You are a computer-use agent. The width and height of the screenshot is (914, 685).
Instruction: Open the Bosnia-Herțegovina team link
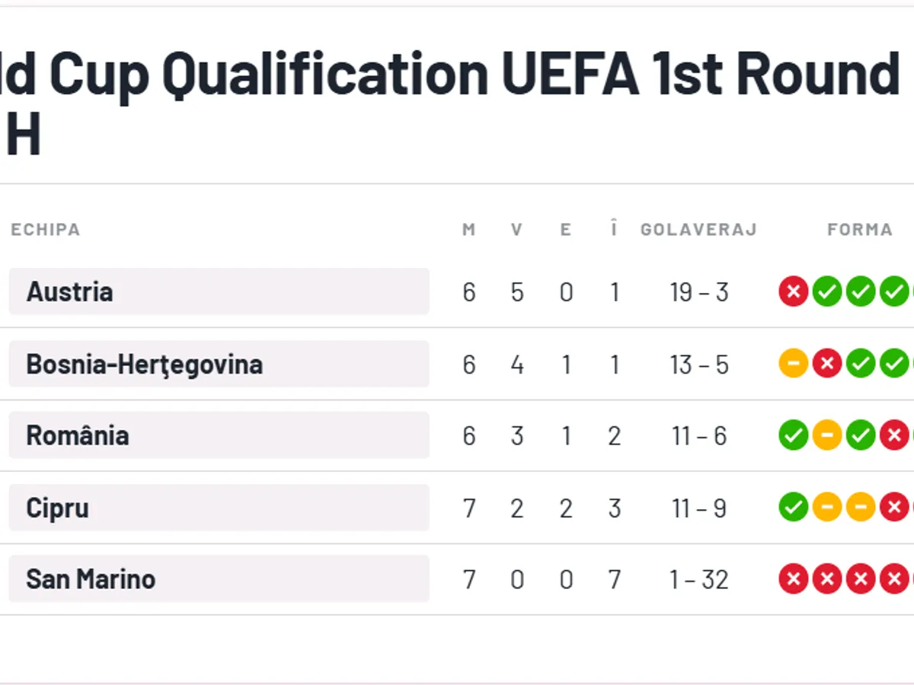pos(219,365)
